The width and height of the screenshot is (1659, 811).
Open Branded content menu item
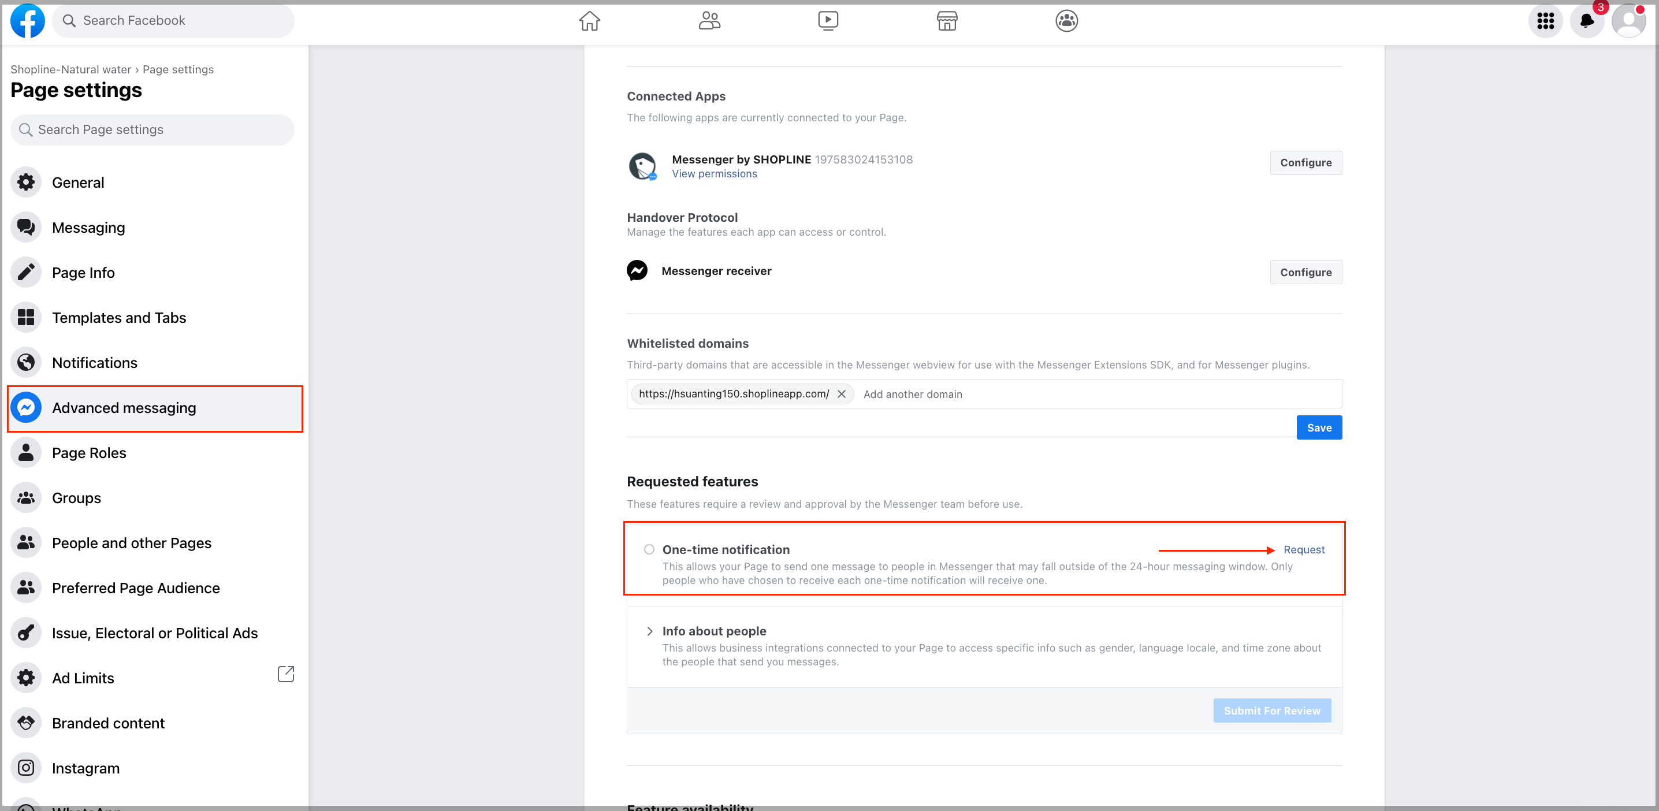[152, 723]
